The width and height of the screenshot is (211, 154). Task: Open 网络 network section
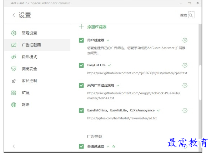point(37,105)
